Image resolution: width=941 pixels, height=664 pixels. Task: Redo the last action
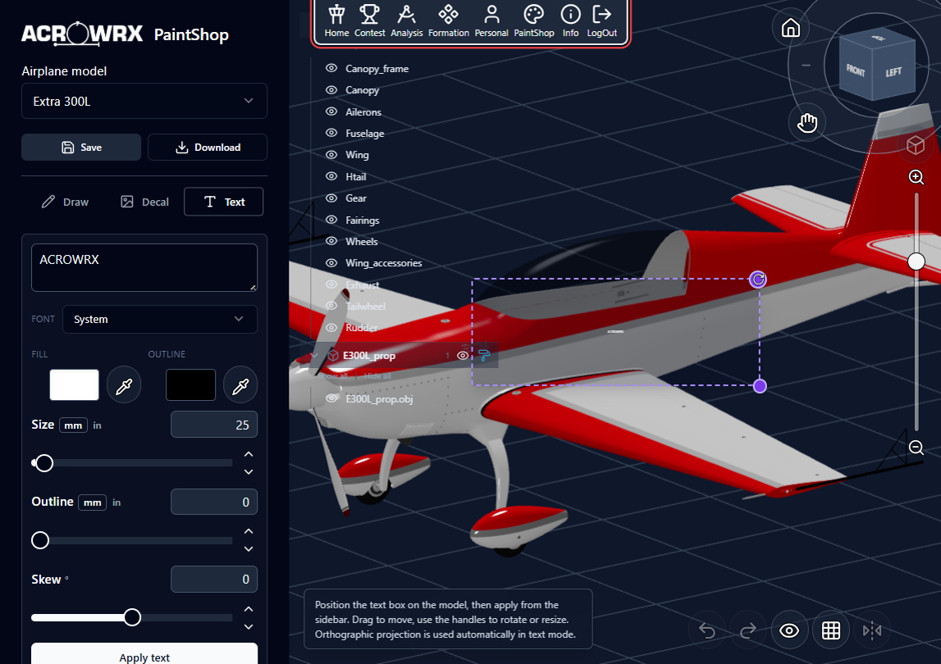pos(748,630)
